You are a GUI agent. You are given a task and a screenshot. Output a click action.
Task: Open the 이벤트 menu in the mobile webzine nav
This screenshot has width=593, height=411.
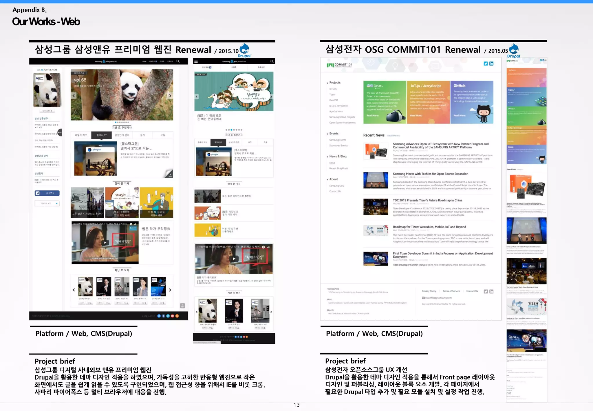point(234,67)
